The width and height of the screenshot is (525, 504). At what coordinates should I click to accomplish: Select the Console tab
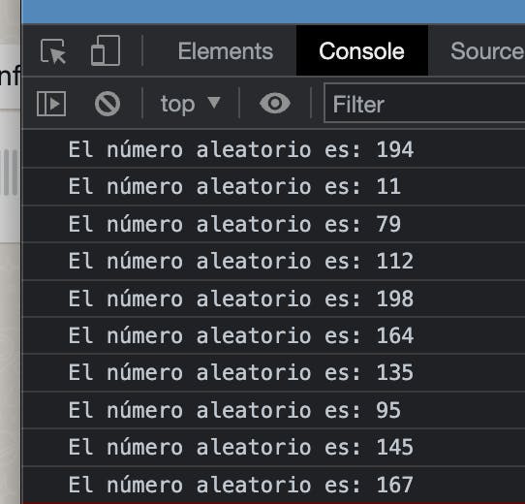[361, 50]
